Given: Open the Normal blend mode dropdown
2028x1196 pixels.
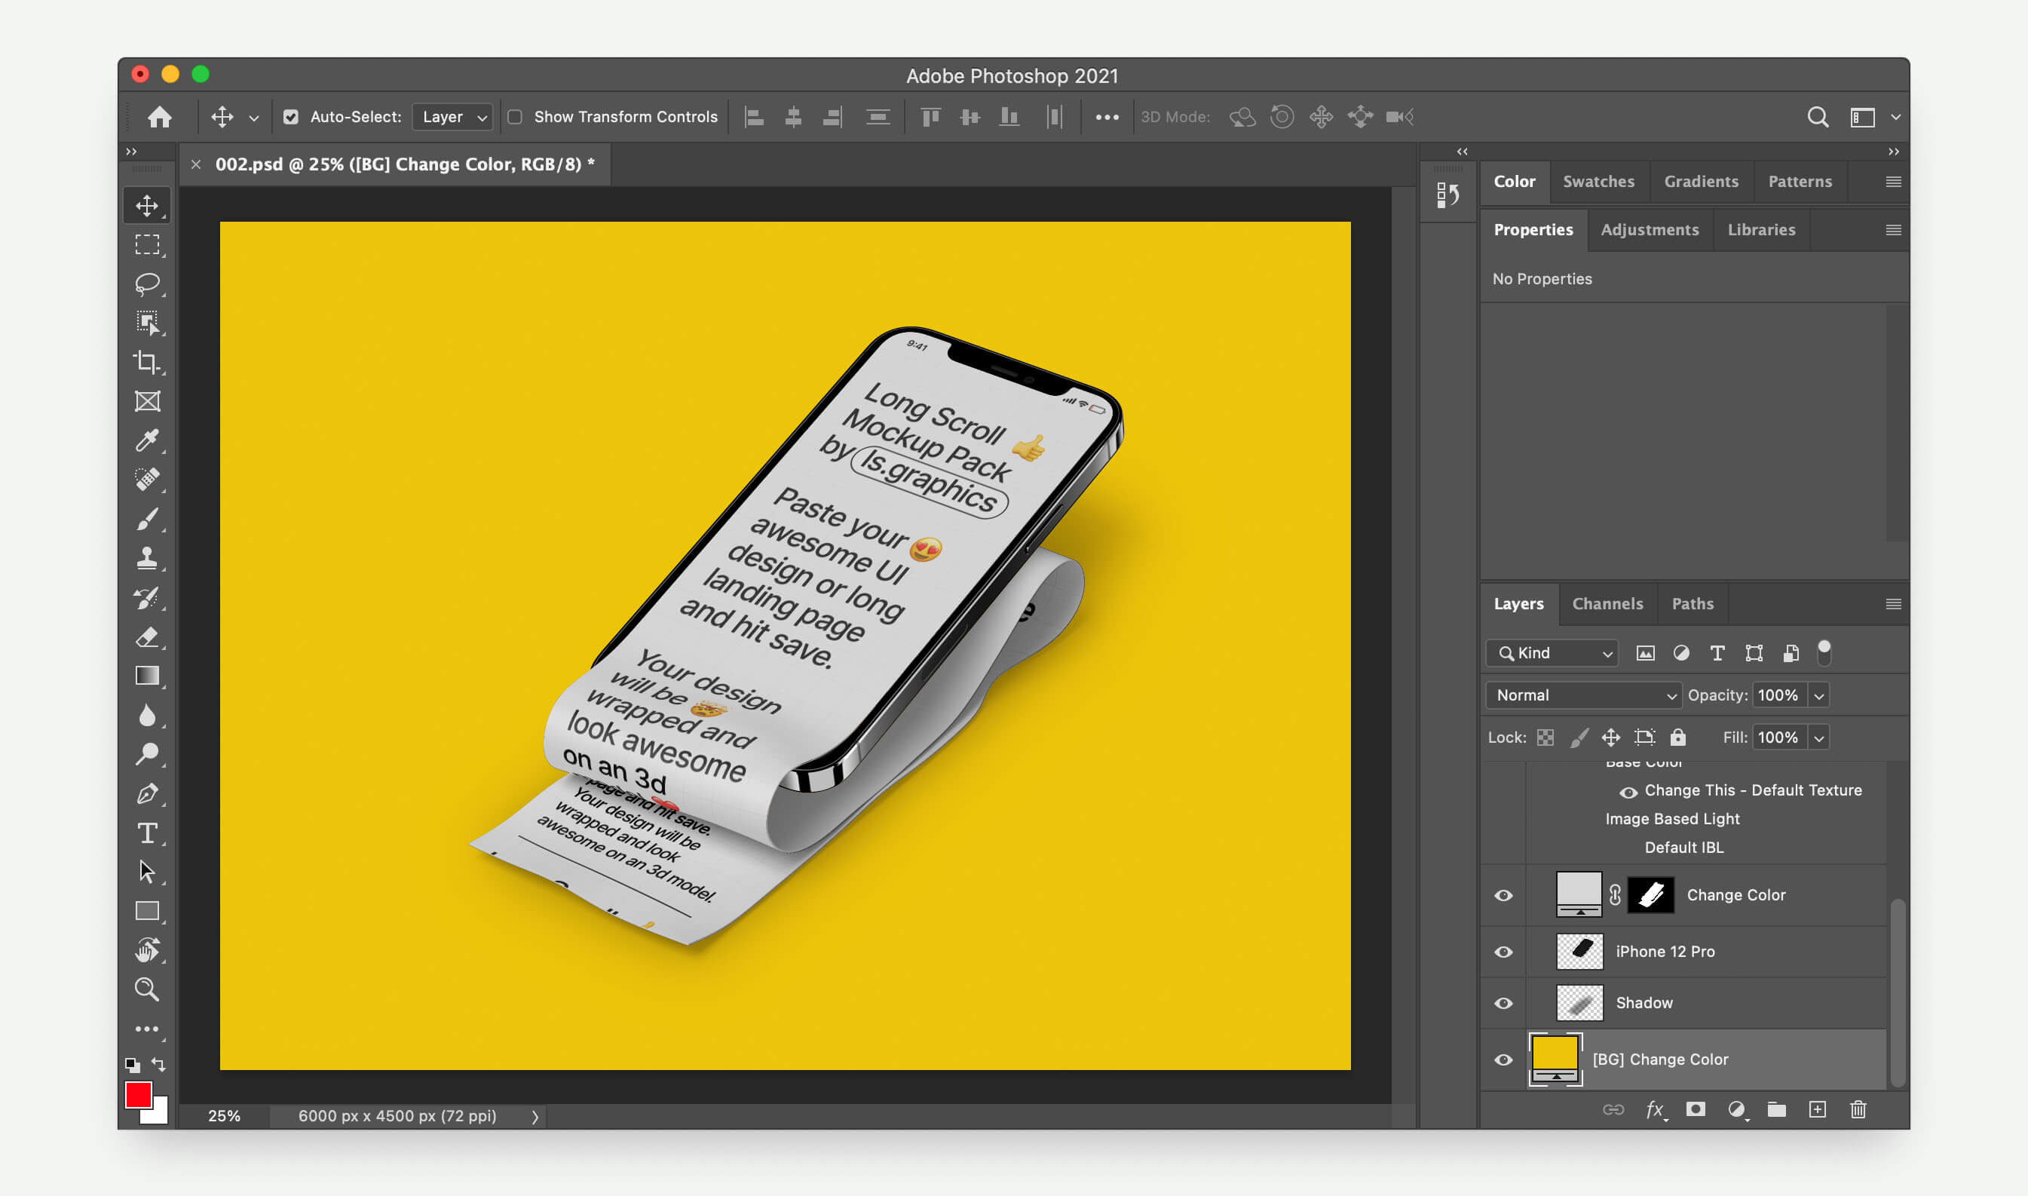Looking at the screenshot, I should 1583,695.
